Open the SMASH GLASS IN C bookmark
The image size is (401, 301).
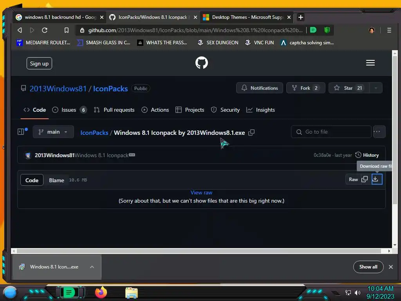point(104,42)
